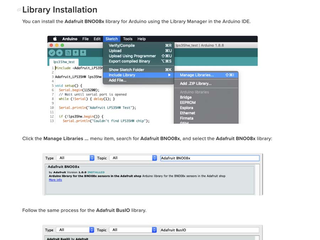
Task: Click the Open sketch up-arrow icon
Action: click(76, 53)
